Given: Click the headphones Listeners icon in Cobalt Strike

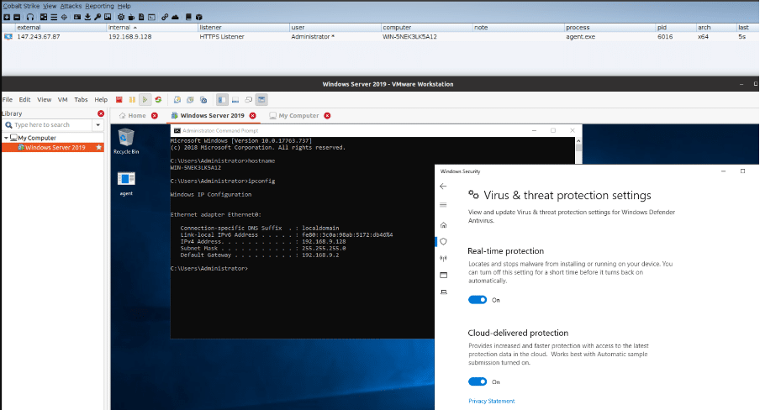Looking at the screenshot, I should click(29, 17).
